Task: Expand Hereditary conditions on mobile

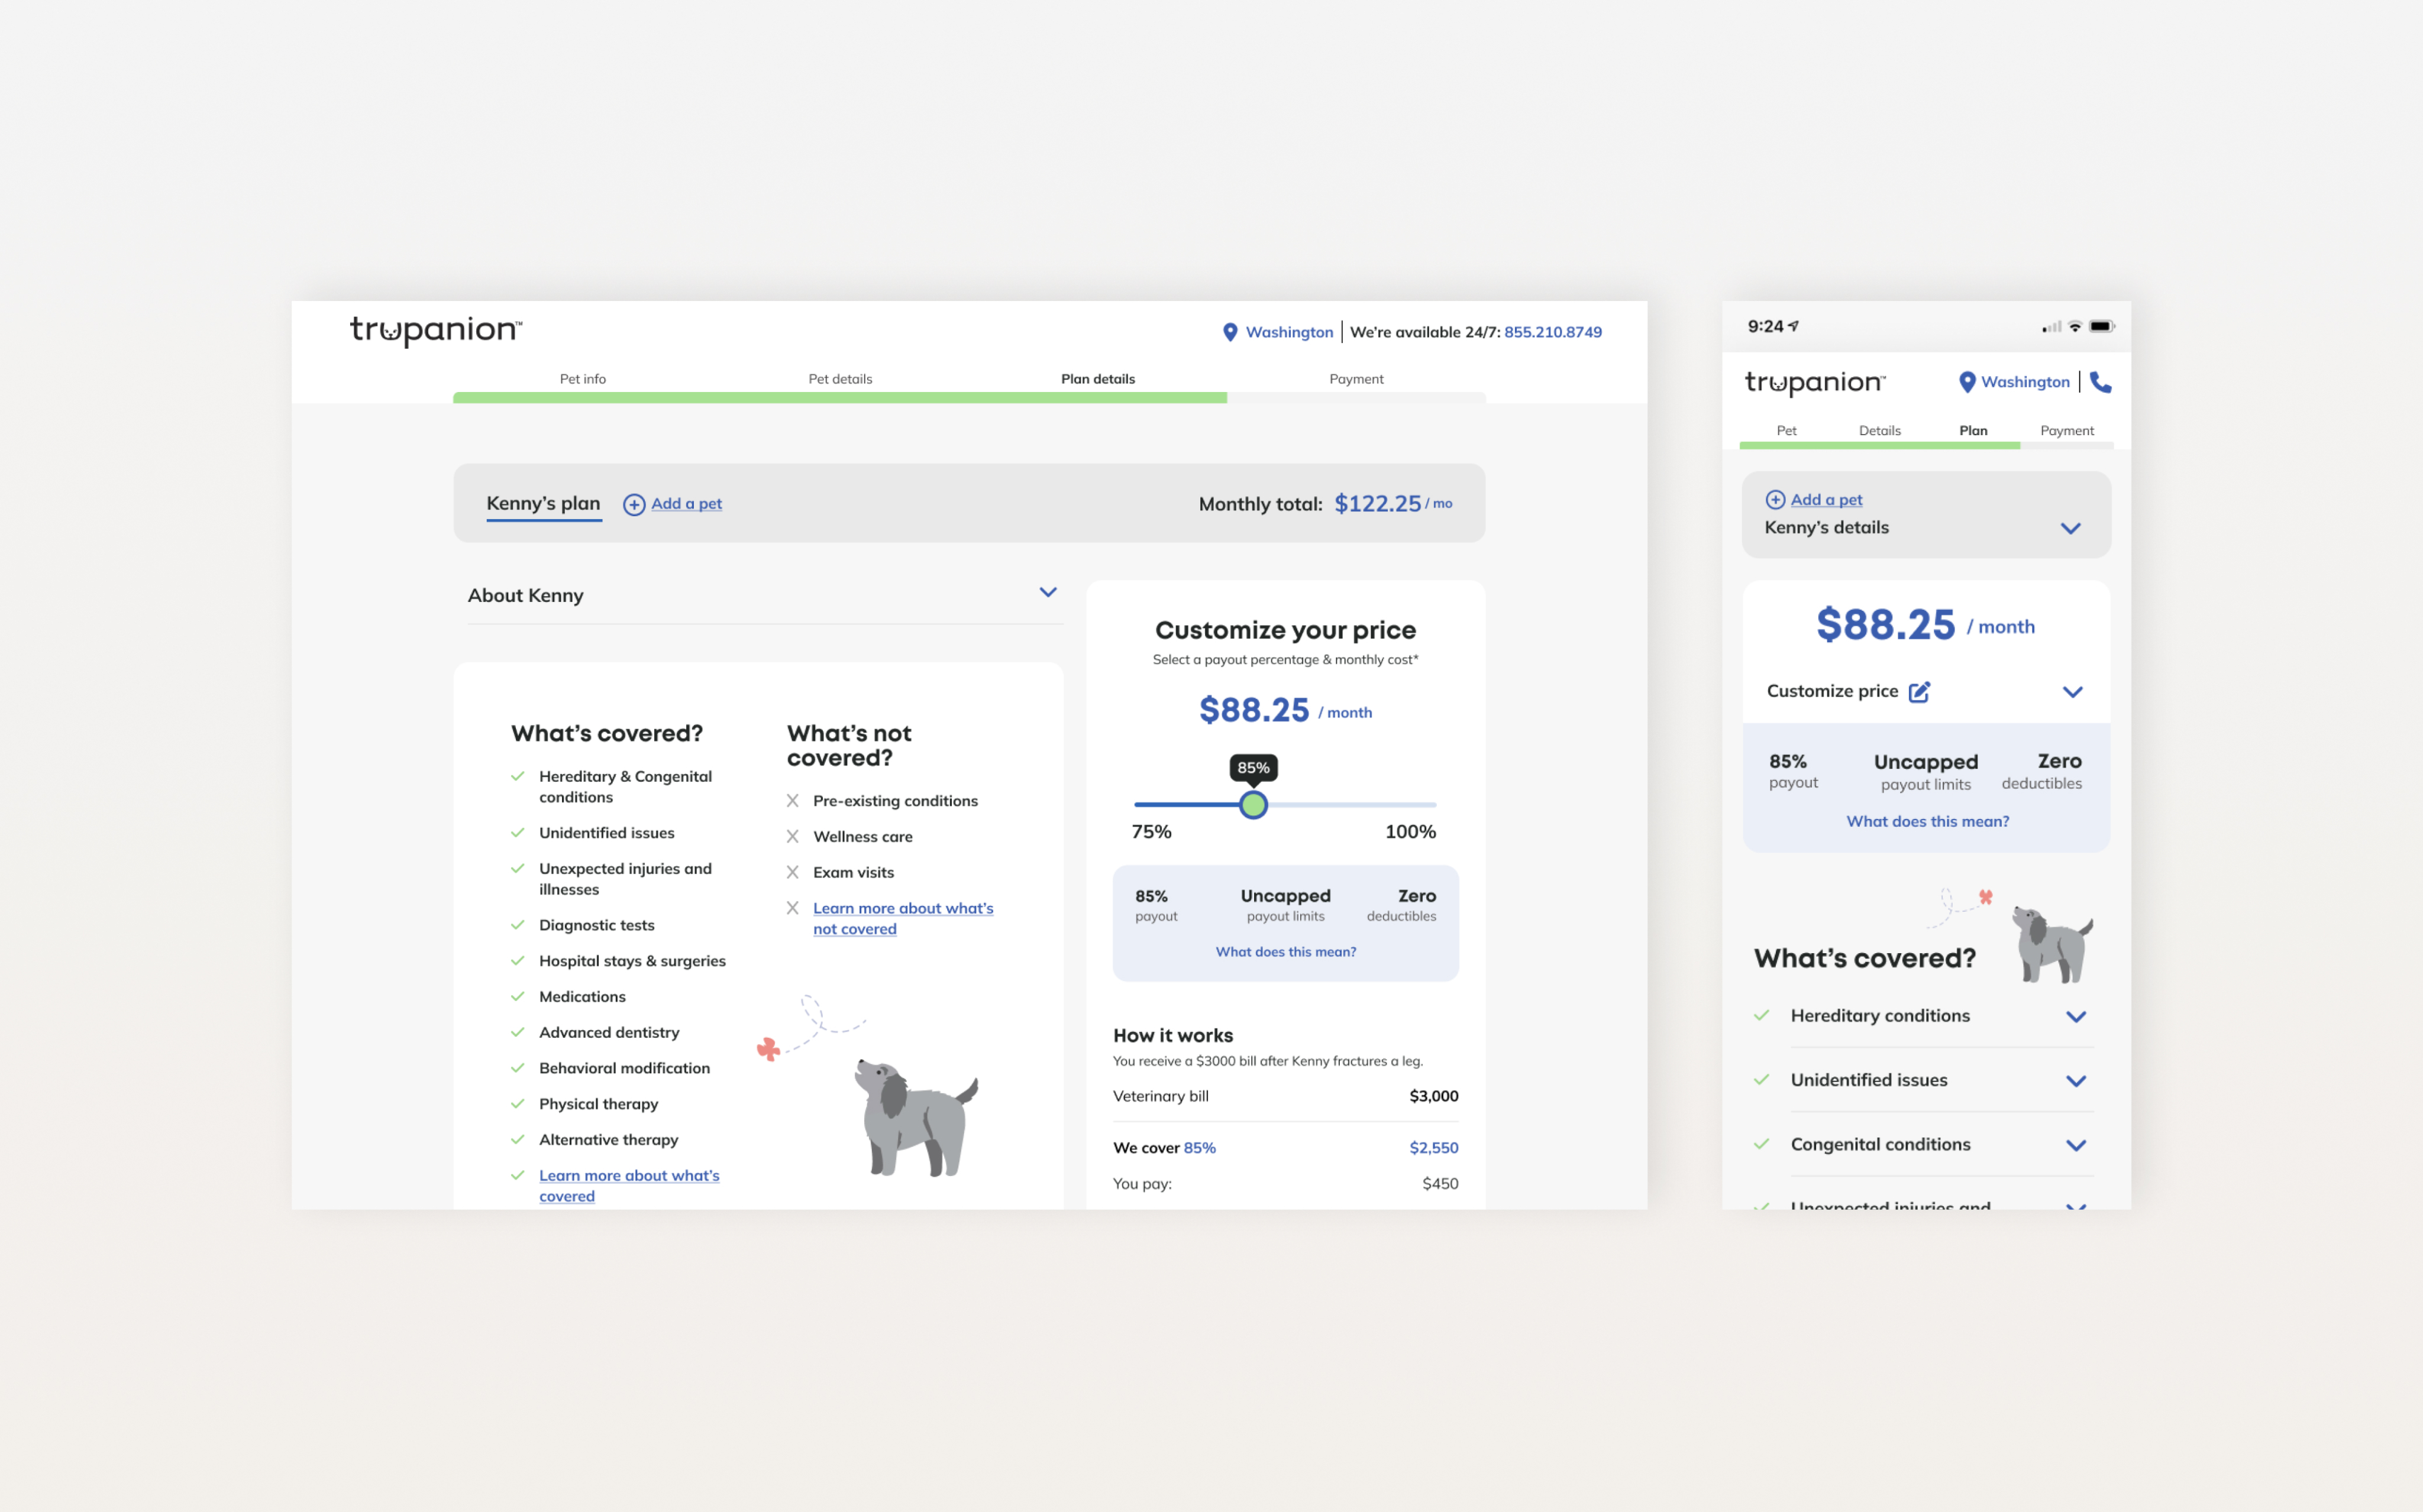Action: point(2076,1017)
